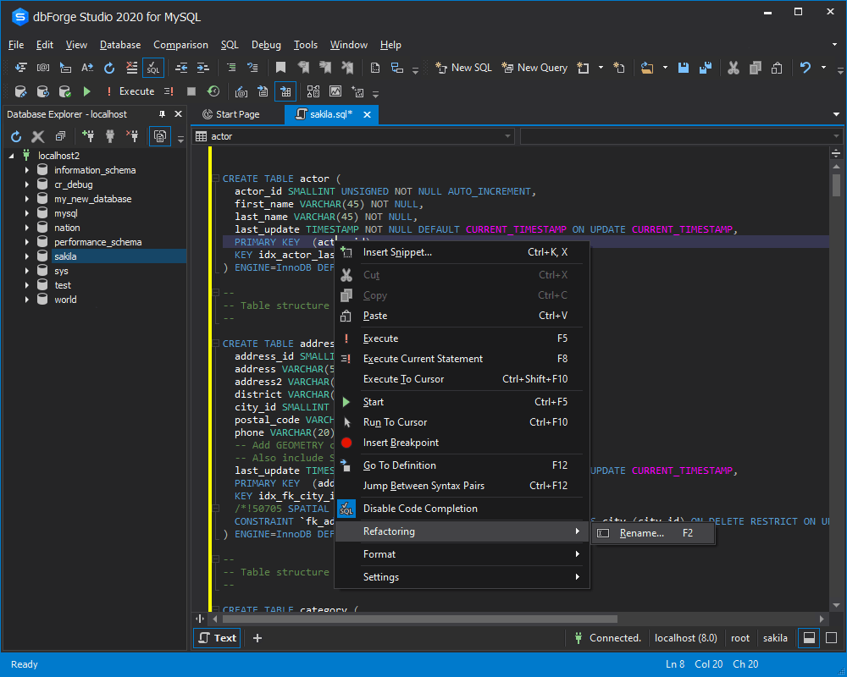Expand the sakila database node
Screen dimensions: 847x677
point(26,256)
